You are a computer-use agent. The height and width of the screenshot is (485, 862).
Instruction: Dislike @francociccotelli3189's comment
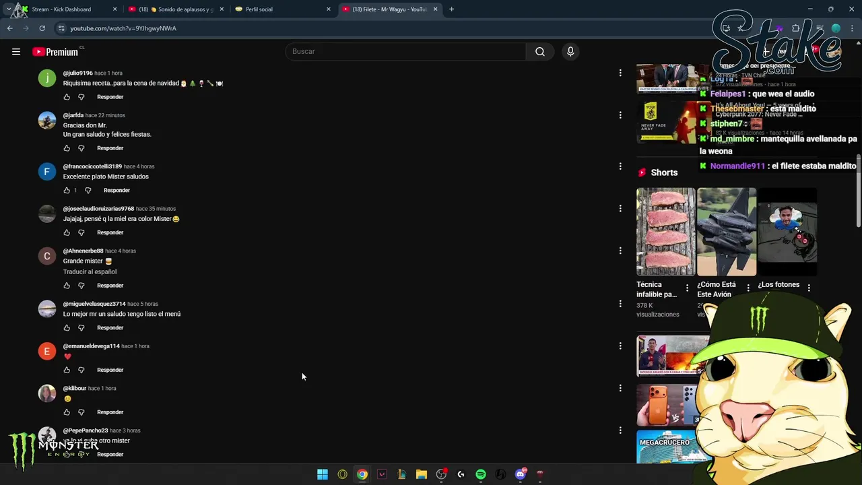[88, 191]
